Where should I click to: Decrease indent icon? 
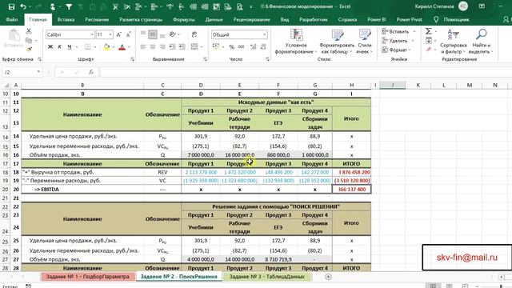coord(172,47)
